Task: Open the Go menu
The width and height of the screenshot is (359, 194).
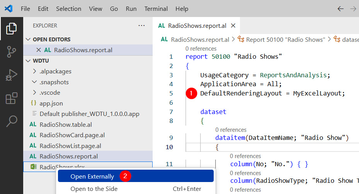Action: pos(114,9)
